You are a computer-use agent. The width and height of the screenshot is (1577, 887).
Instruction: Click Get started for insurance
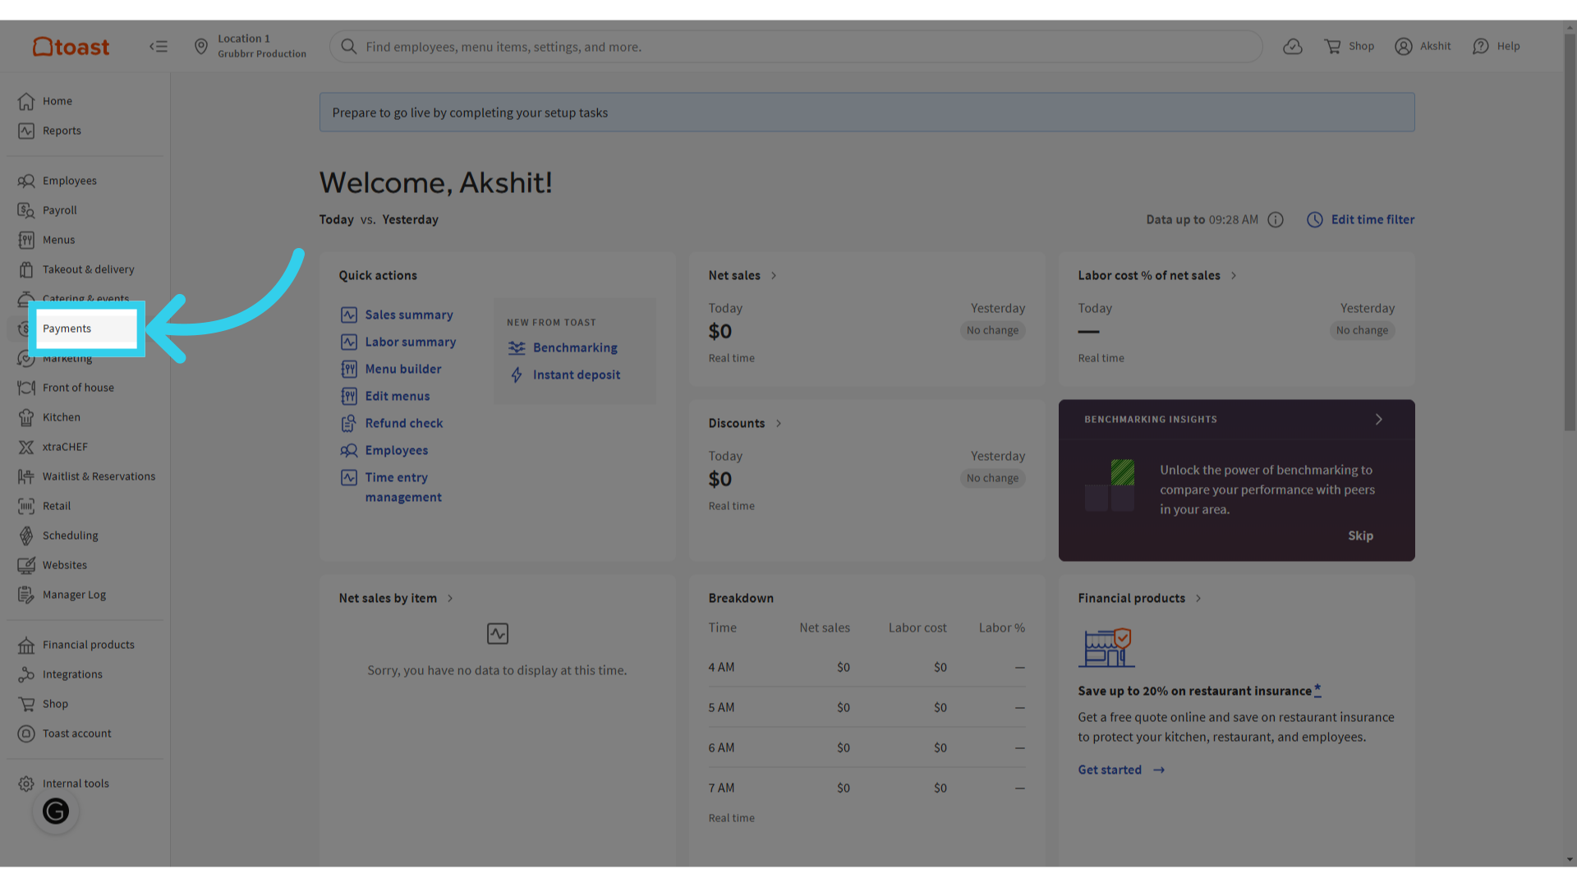(1121, 770)
